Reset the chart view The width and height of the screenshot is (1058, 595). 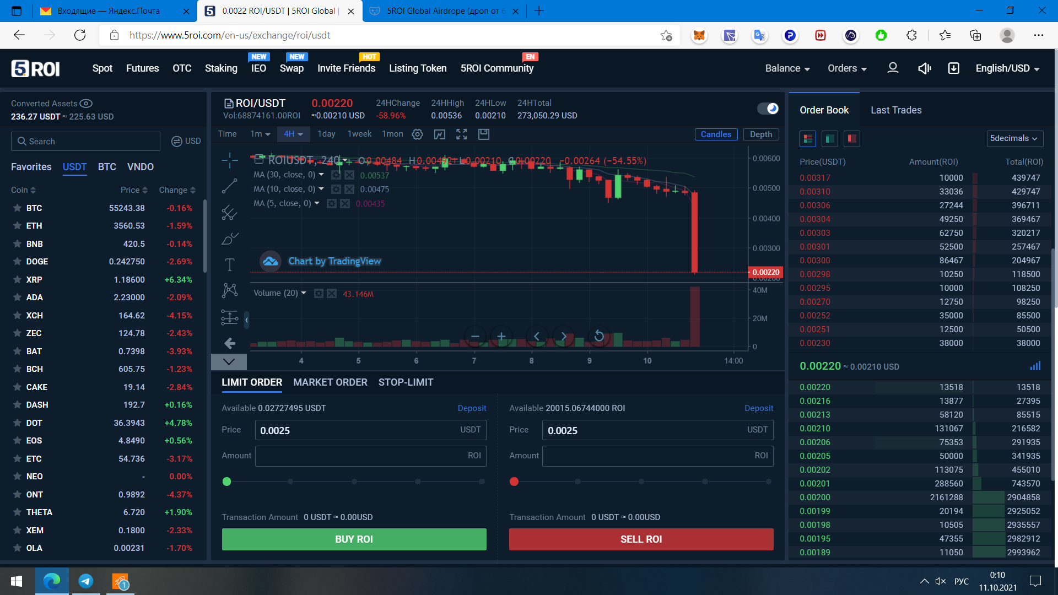pos(599,336)
